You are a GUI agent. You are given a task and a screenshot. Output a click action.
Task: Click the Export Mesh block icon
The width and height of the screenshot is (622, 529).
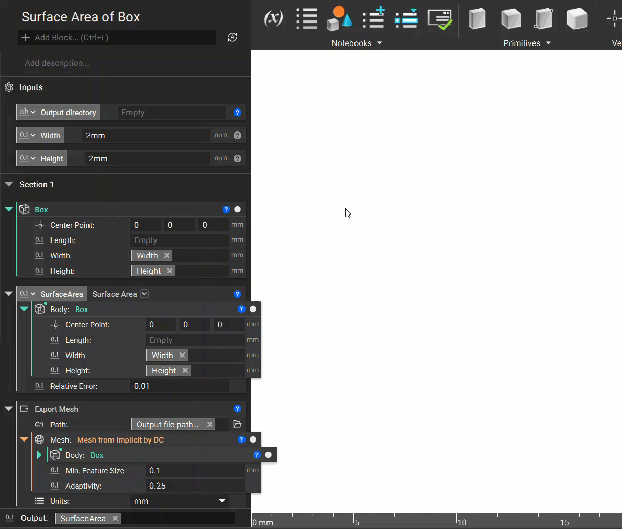pyautogui.click(x=24, y=409)
